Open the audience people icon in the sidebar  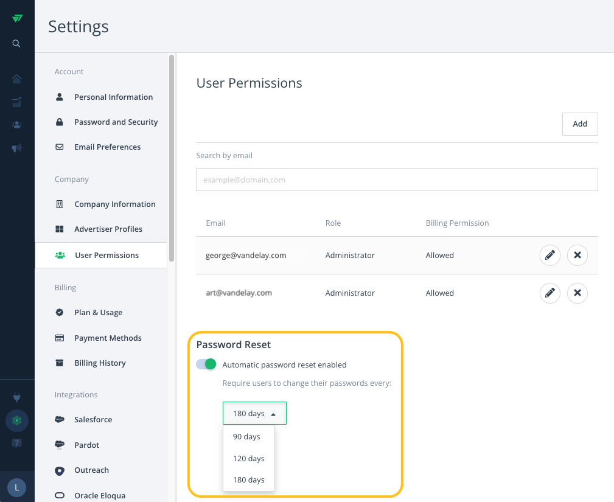click(x=16, y=125)
